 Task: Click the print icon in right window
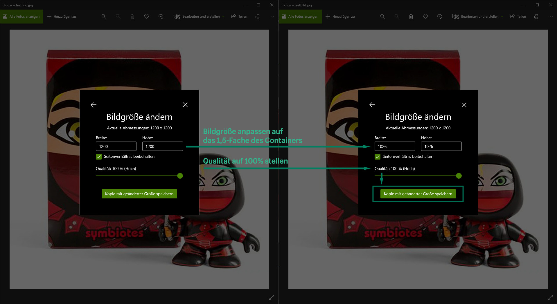537,17
